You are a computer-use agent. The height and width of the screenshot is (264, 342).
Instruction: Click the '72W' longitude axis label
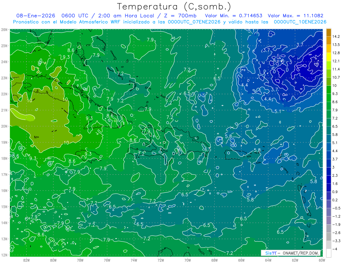coord(161,260)
